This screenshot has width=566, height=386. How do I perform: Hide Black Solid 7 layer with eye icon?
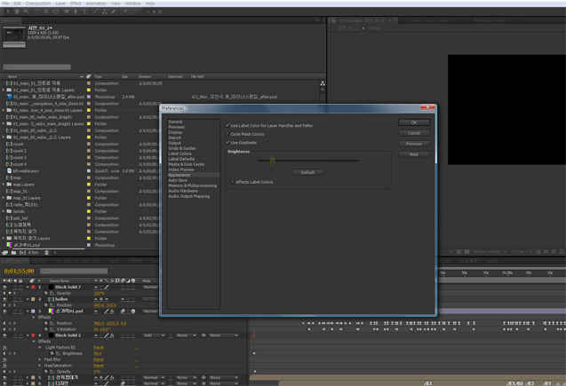point(4,287)
